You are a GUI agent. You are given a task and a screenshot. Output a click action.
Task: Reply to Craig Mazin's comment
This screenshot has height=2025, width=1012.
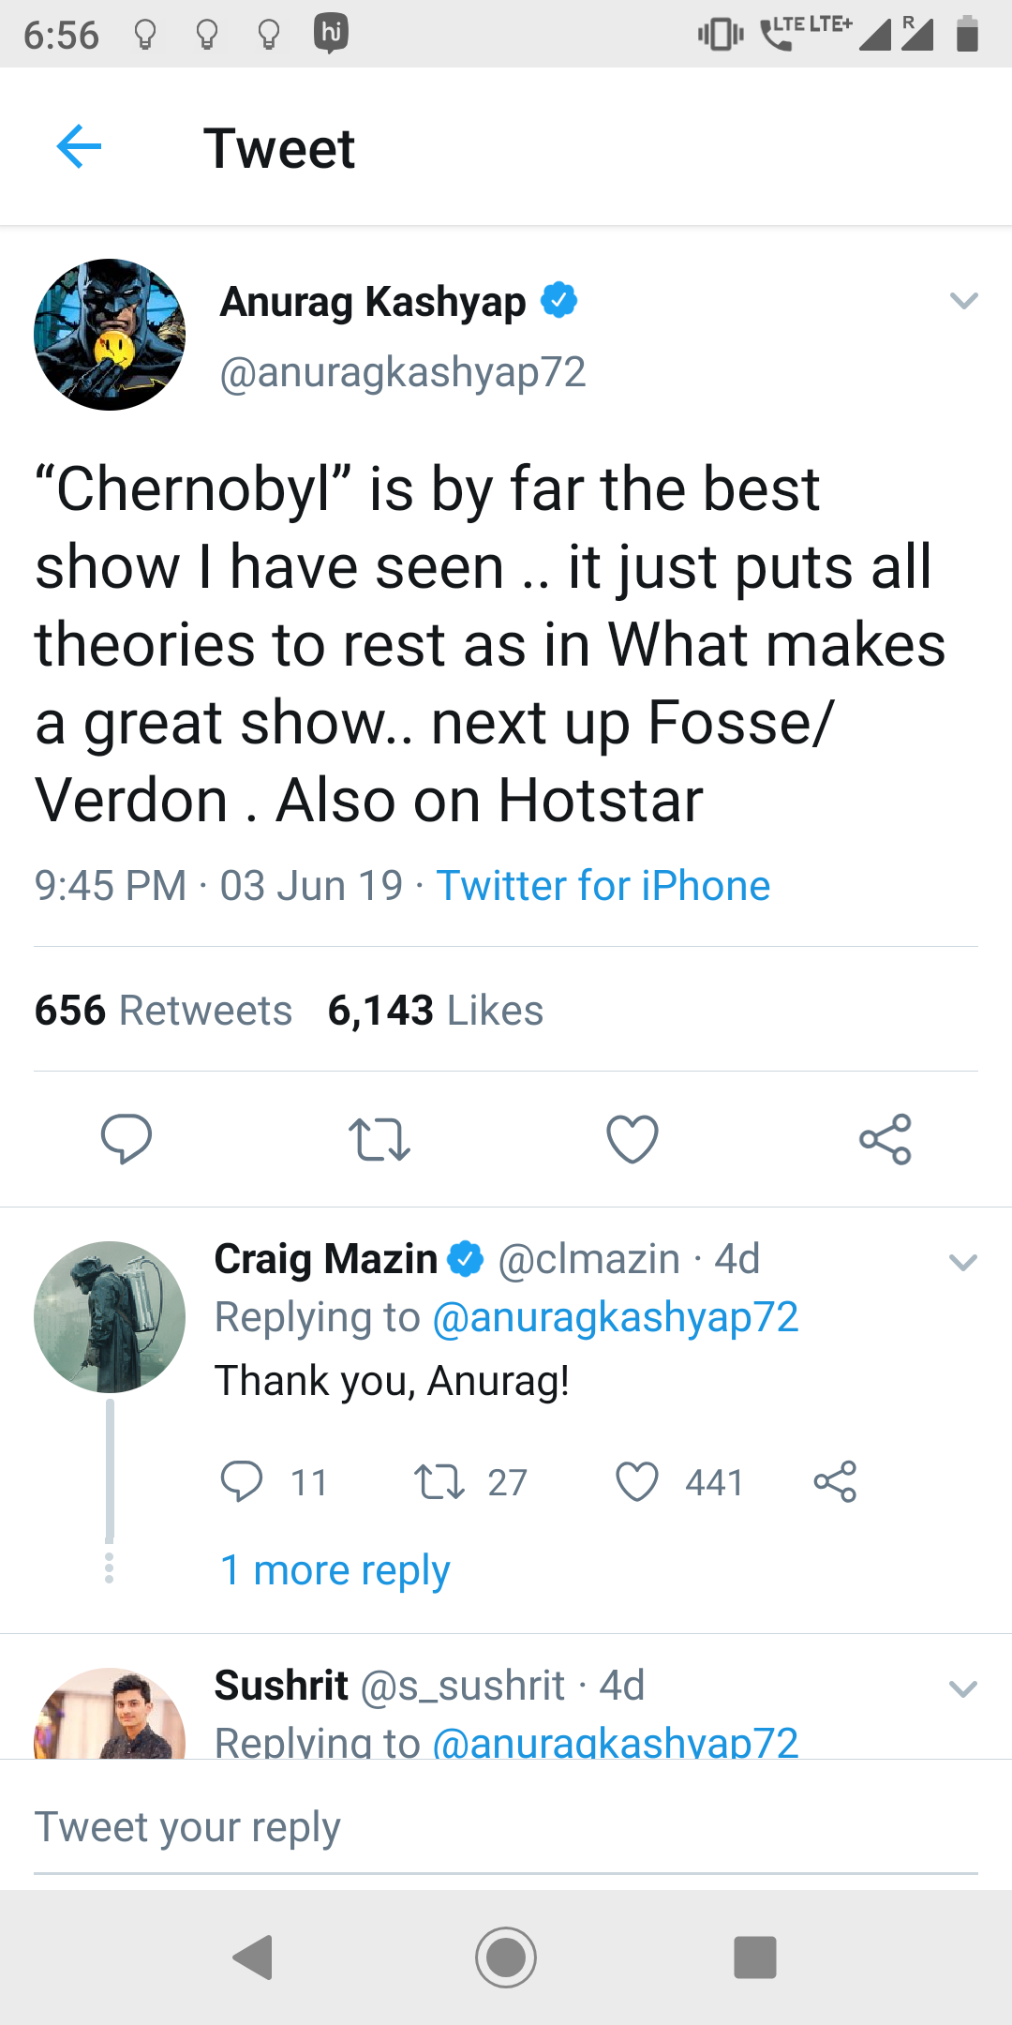(242, 1482)
